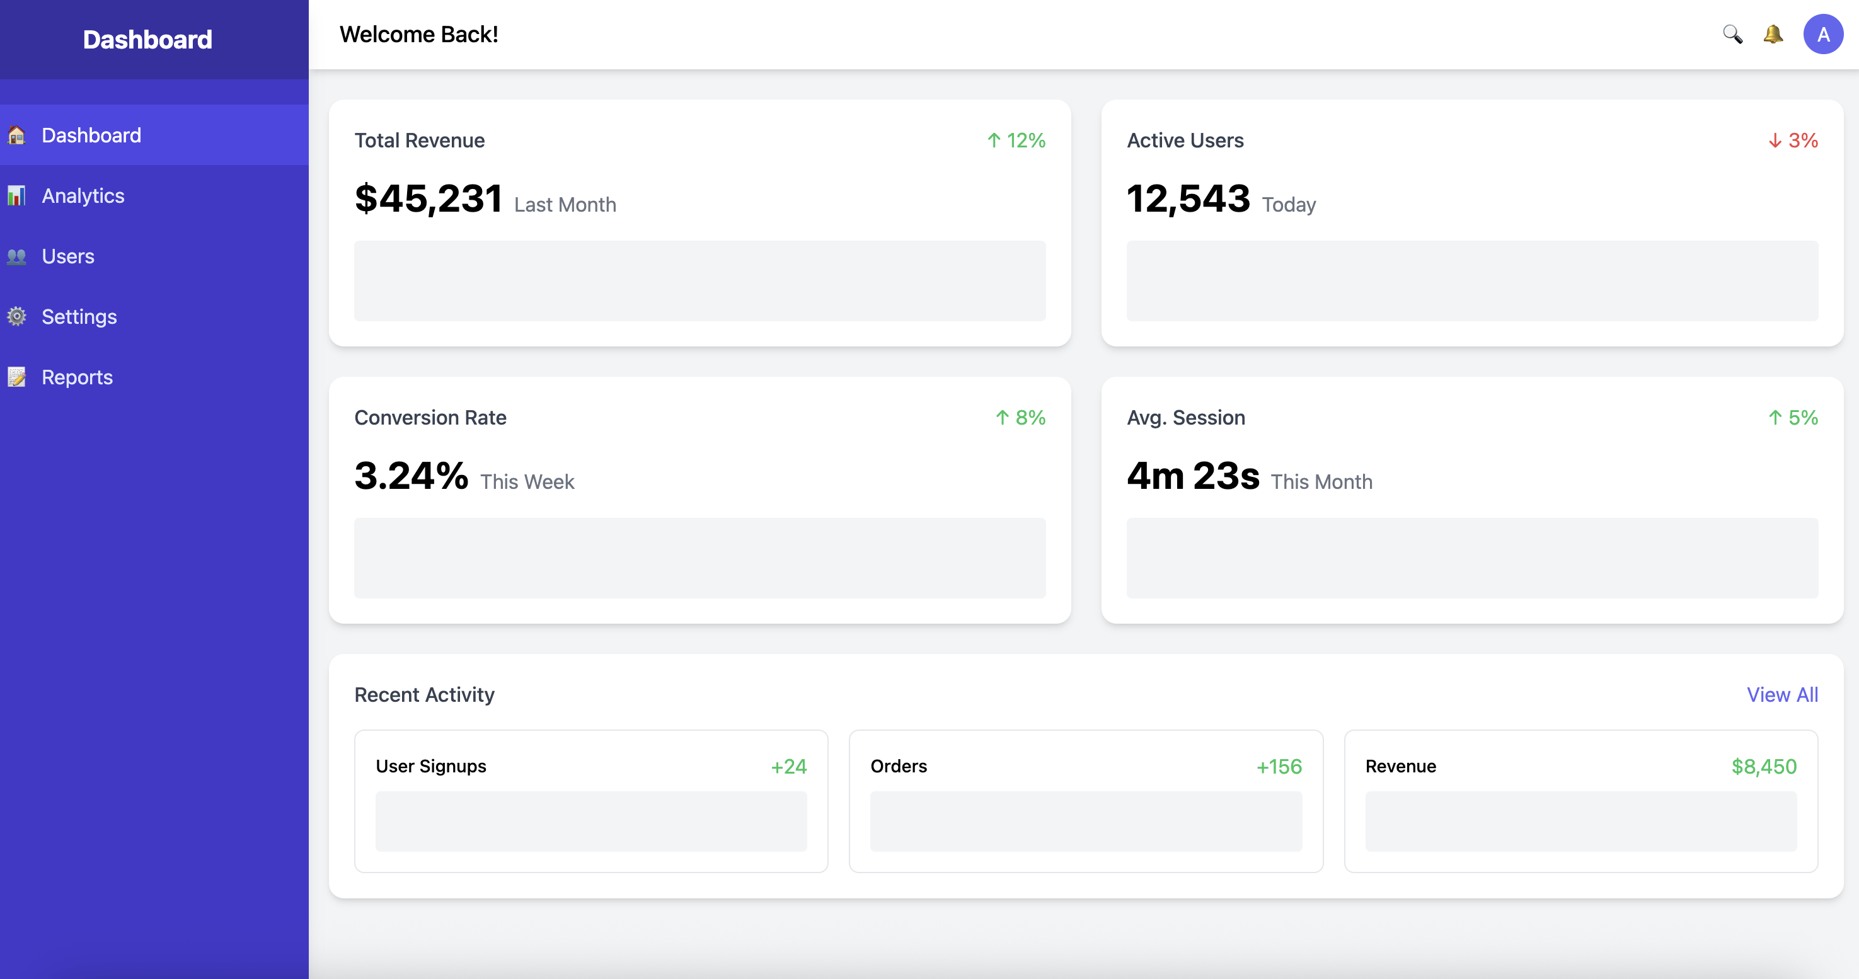Viewport: 1859px width, 979px height.
Task: Click the notepad icon for Reports
Action: point(16,377)
